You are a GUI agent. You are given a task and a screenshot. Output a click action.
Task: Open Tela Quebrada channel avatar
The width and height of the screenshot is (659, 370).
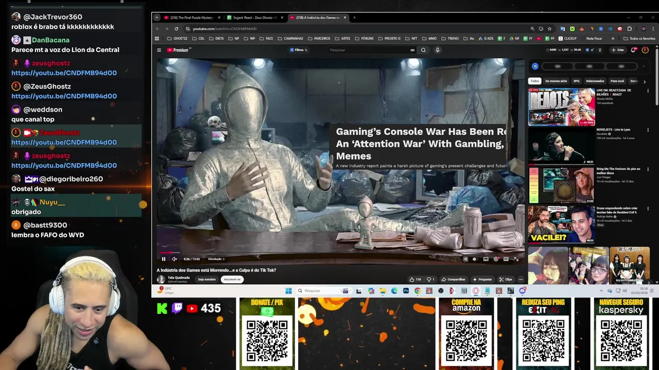pyautogui.click(x=161, y=279)
